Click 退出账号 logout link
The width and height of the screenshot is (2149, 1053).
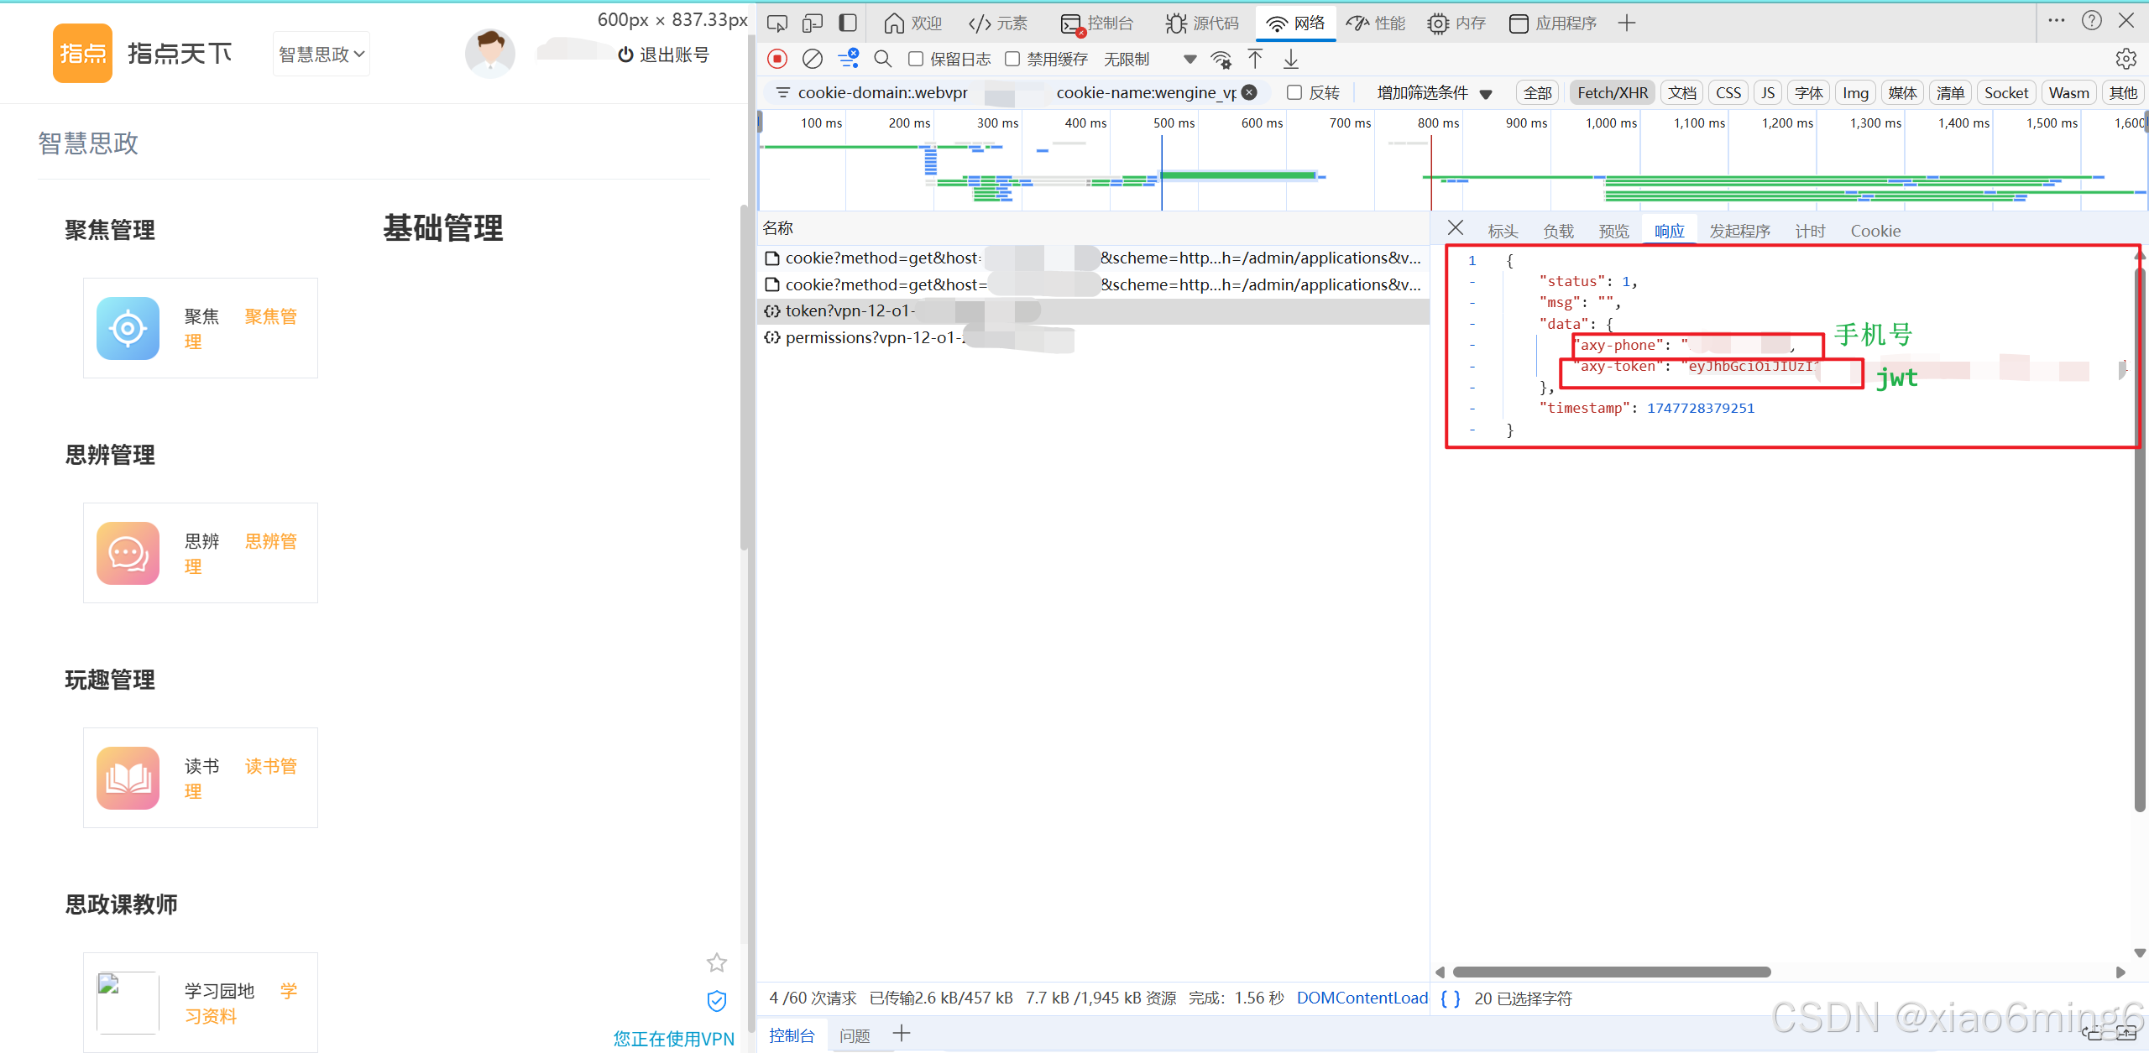coord(663,55)
